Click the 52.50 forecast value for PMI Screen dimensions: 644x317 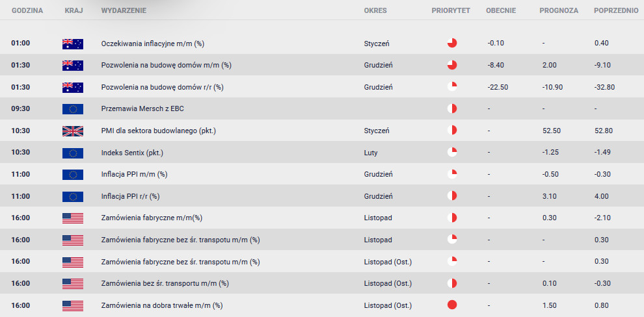[x=550, y=131]
